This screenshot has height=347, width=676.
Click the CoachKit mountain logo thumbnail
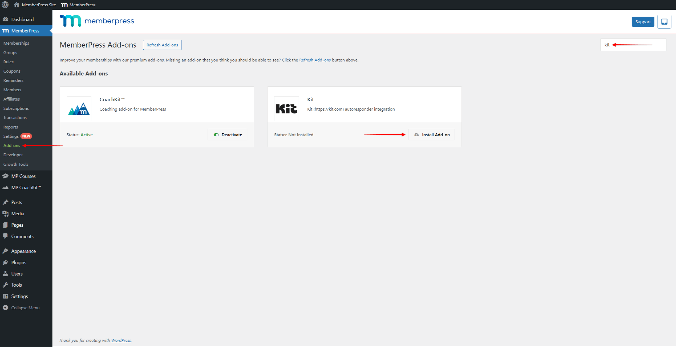pyautogui.click(x=79, y=109)
